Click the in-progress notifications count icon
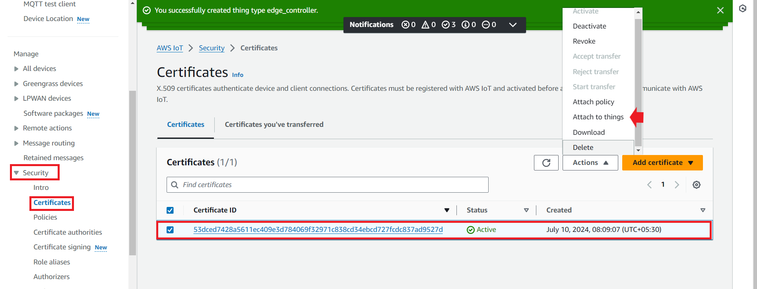757x289 pixels. (486, 25)
